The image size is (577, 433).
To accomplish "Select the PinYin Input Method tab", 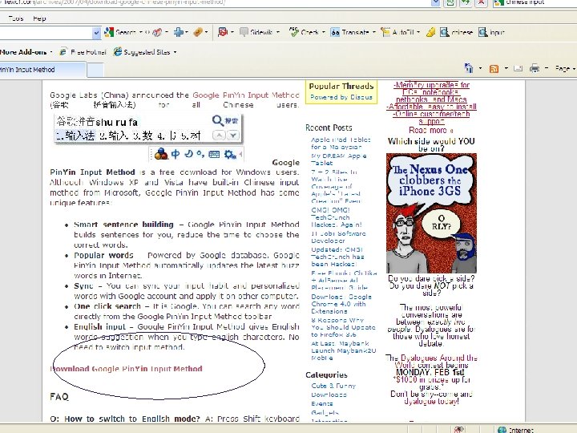I will tap(42, 70).
